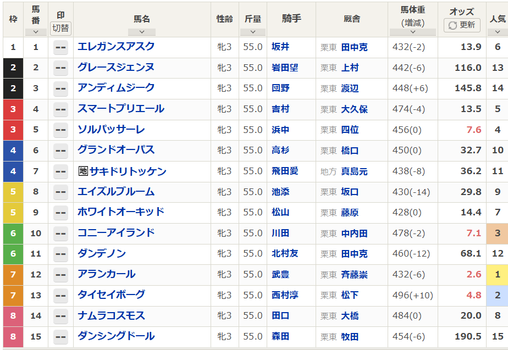The width and height of the screenshot is (508, 350).
Task: Click the オッズ 更新 refresh button
Action: (462, 25)
